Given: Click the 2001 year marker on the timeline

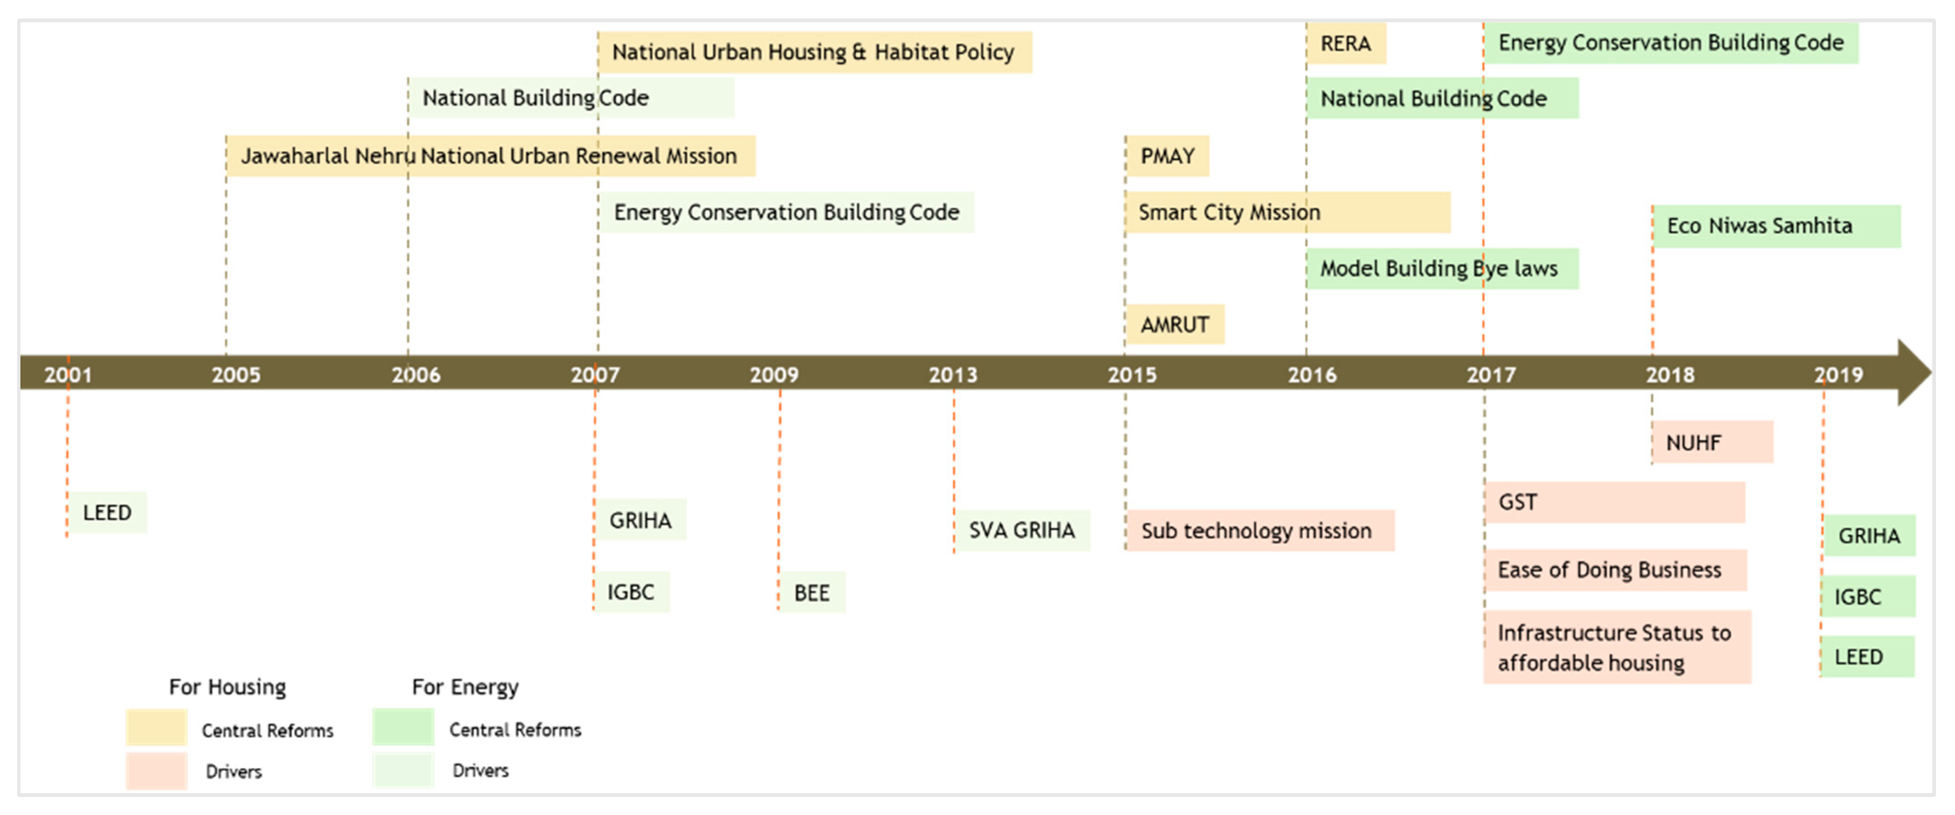Looking at the screenshot, I should pyautogui.click(x=68, y=374).
